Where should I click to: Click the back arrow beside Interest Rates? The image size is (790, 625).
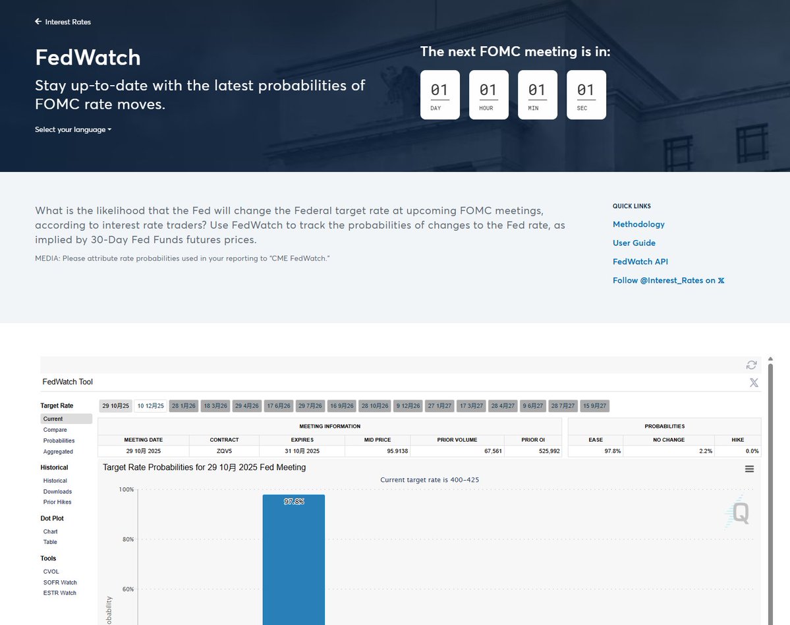click(38, 22)
